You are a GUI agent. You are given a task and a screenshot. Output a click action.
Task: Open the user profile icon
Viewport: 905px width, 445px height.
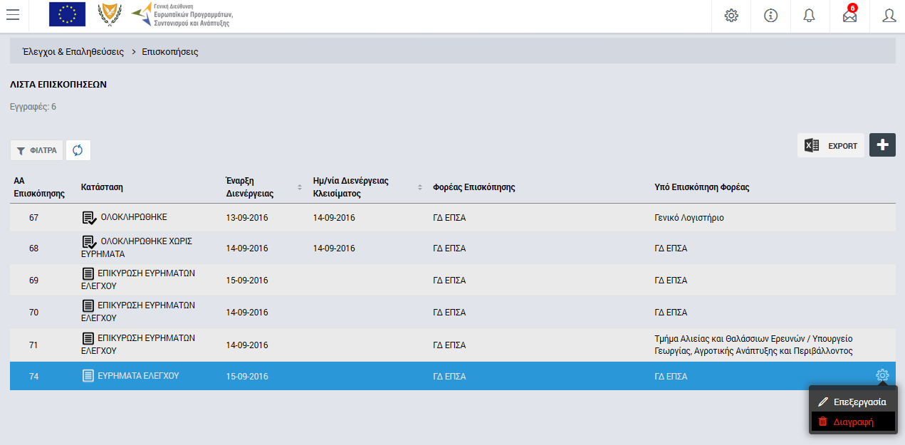pyautogui.click(x=889, y=16)
